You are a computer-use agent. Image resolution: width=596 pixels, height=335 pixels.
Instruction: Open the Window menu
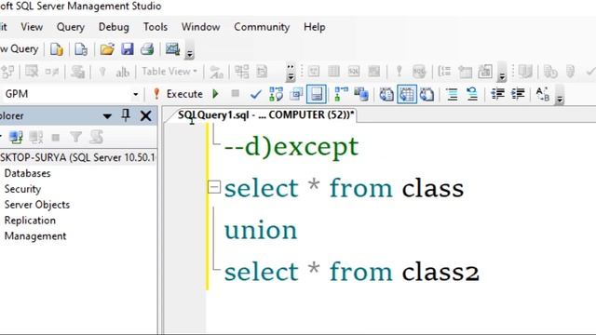[201, 27]
